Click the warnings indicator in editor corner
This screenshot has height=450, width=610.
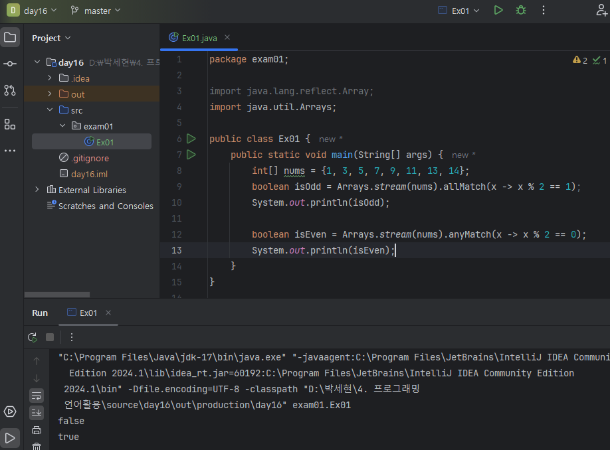[580, 60]
